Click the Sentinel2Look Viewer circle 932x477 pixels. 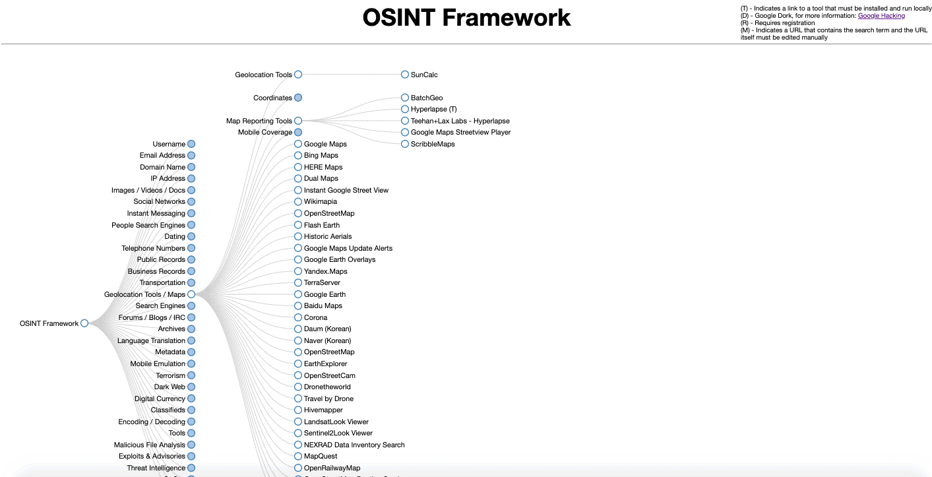point(298,433)
